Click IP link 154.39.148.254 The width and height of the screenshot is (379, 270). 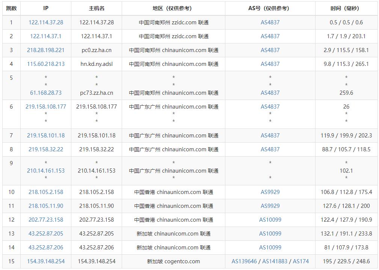pos(46,261)
